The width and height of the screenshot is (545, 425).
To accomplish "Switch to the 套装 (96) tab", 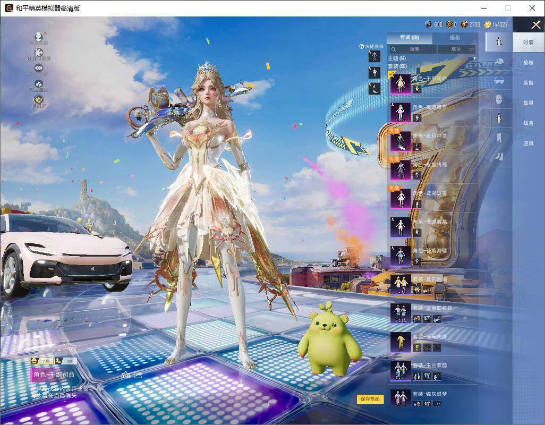I will [x=410, y=38].
